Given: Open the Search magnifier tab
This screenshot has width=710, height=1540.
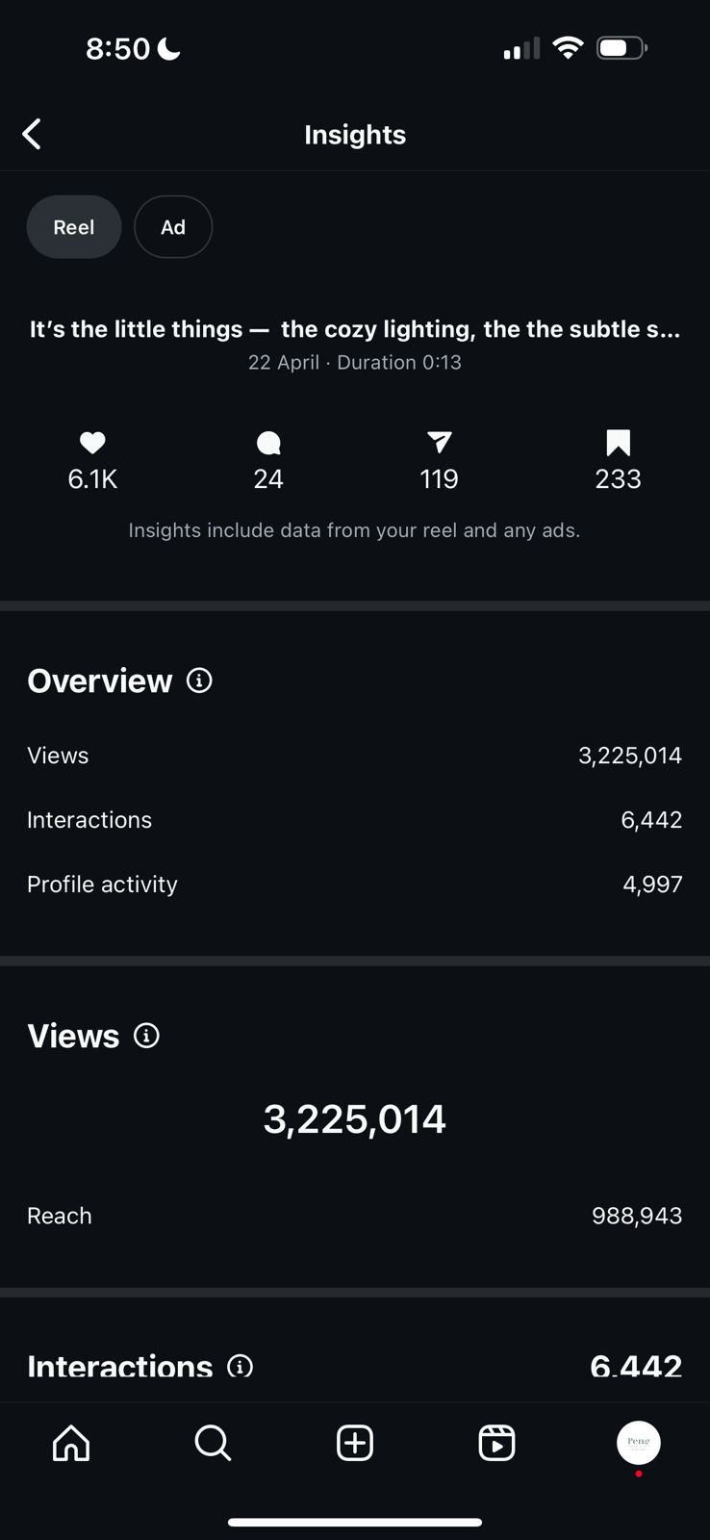Looking at the screenshot, I should (x=213, y=1443).
